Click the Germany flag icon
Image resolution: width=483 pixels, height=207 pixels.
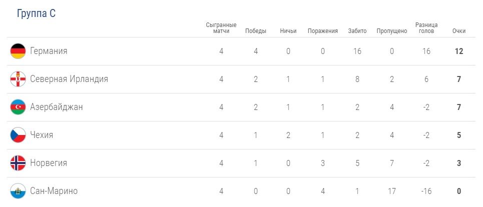(x=18, y=51)
